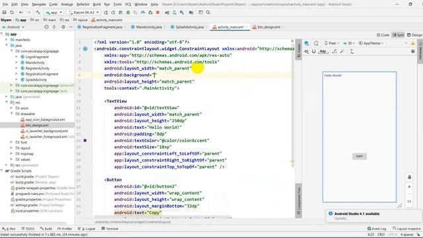Switch editor to Split view

(398, 35)
